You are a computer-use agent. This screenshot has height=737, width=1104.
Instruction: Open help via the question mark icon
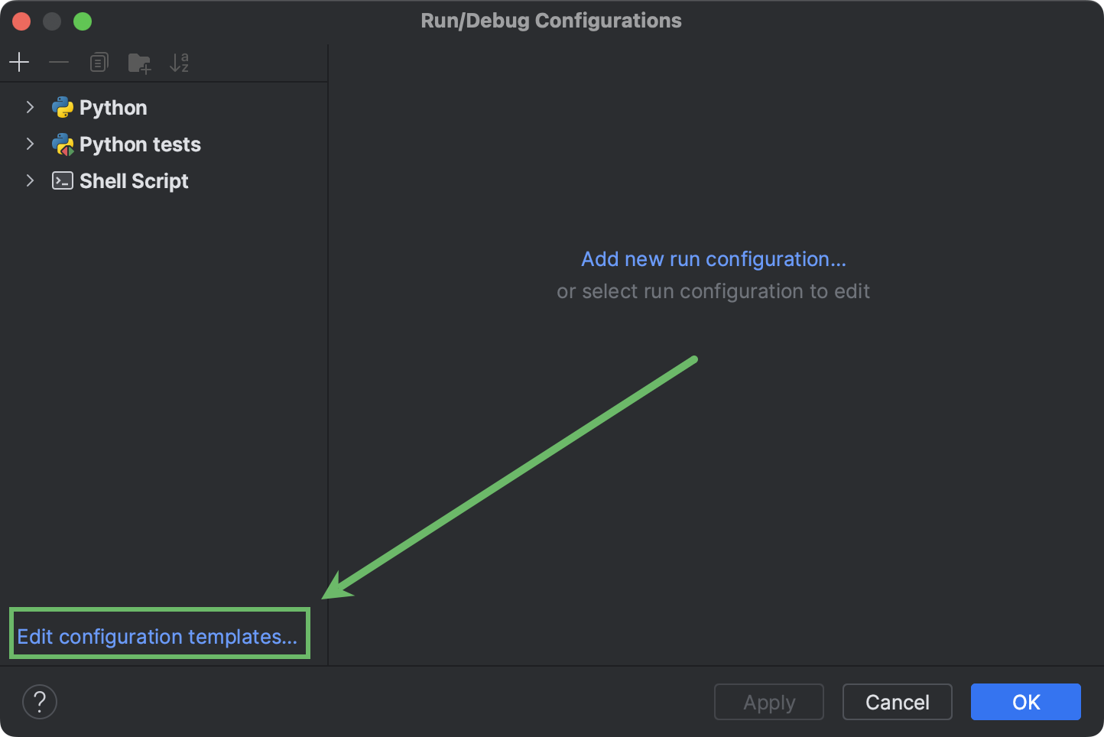(x=40, y=701)
